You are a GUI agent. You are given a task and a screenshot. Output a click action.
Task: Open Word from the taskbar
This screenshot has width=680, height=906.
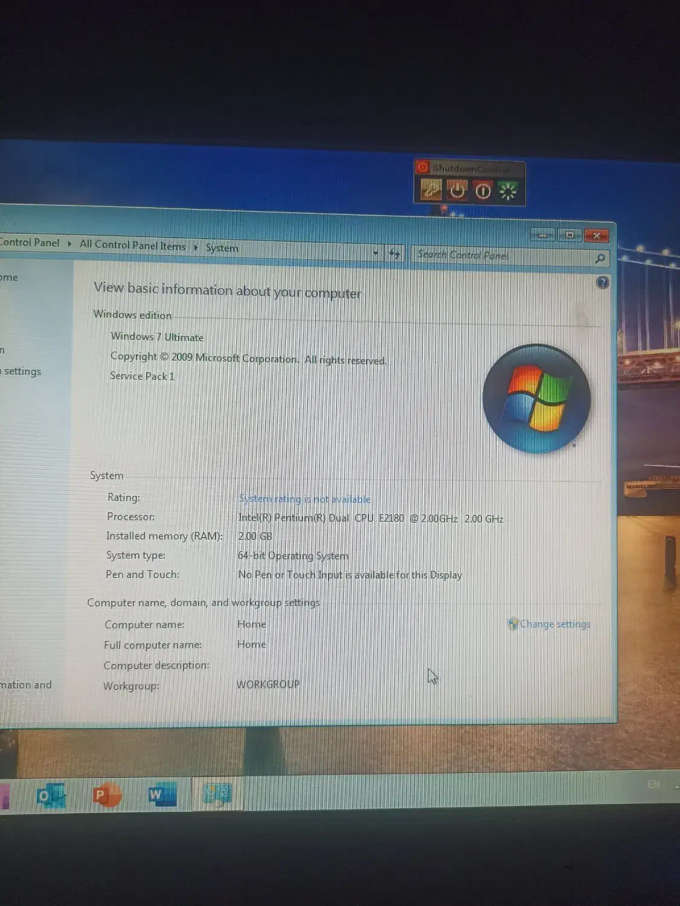point(161,795)
